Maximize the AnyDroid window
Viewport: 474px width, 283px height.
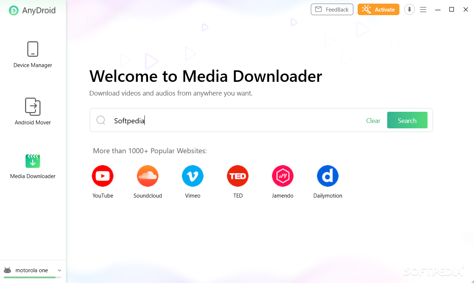coord(451,10)
